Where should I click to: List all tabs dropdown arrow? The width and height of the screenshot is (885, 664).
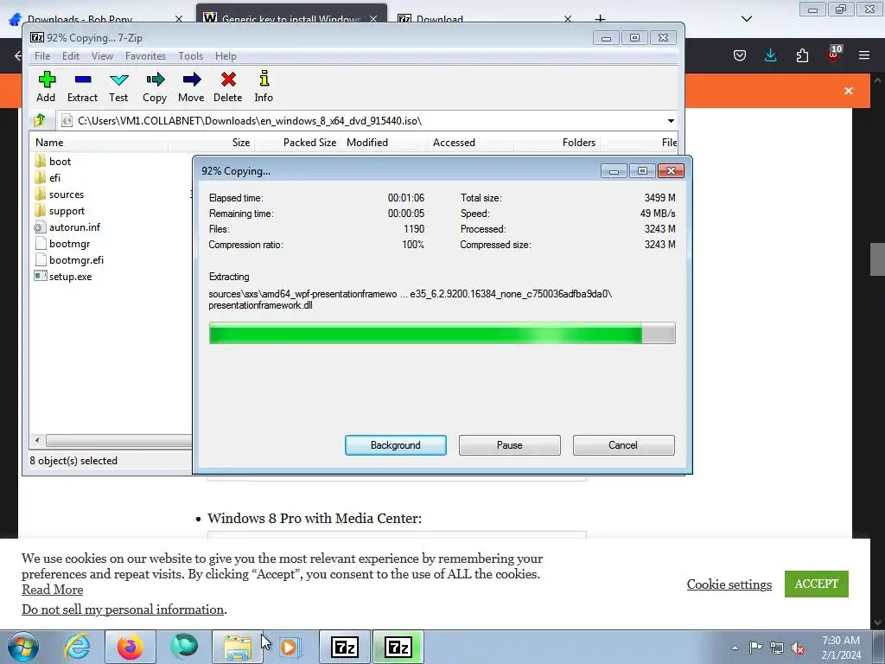(x=747, y=19)
